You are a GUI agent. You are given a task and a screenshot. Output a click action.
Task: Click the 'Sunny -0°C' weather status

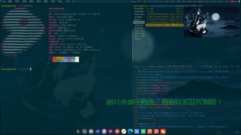pos(135,2)
